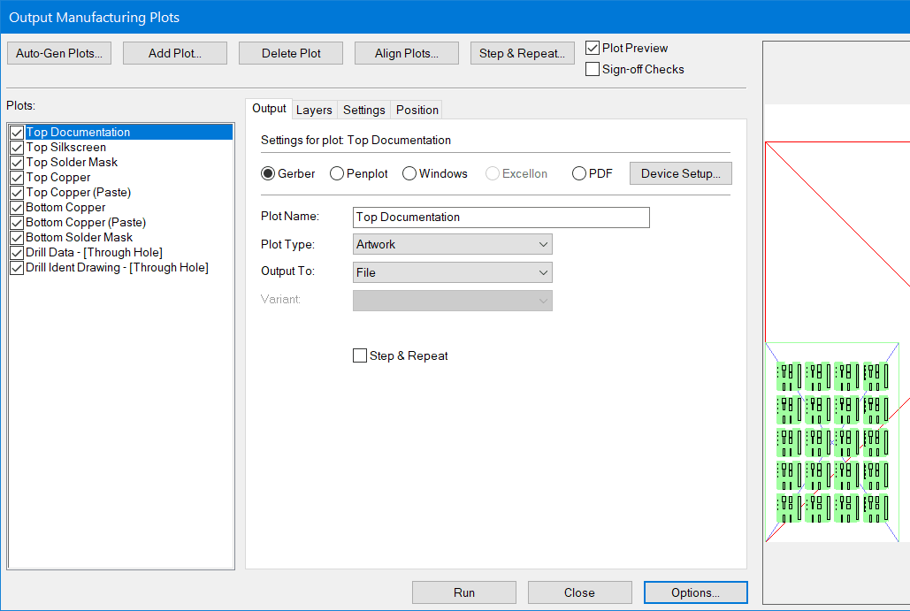The image size is (910, 611).
Task: Uncheck Drill Ident Drawing checkbox
Action: click(x=17, y=268)
